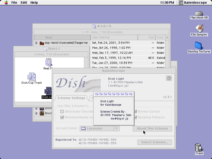This screenshot has width=212, height=159.
Task: Click the "48 K" size value
Action: click(151, 58)
